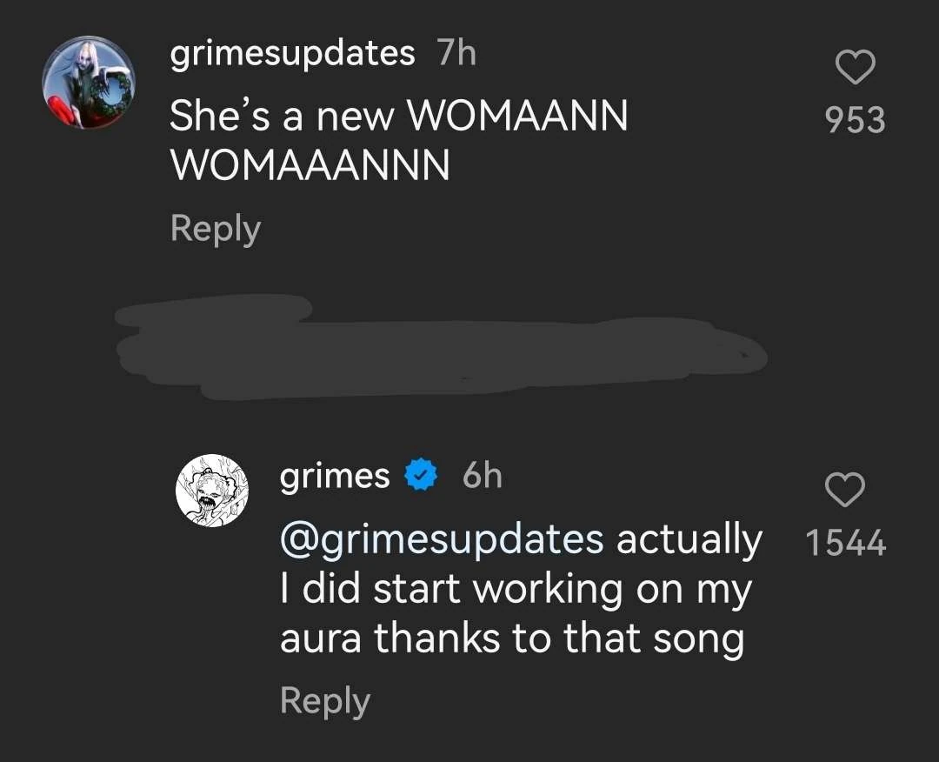Like the grimesupdates comment with the heart
The image size is (939, 762).
(x=855, y=68)
